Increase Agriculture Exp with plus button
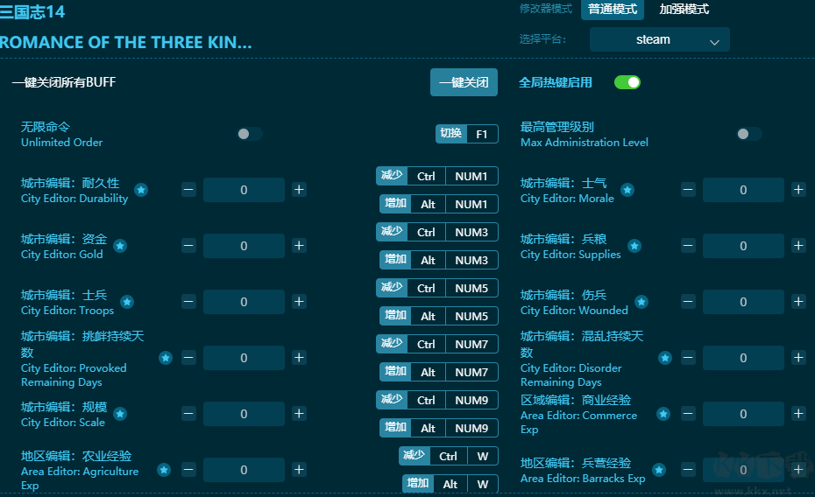This screenshot has width=815, height=497. [299, 470]
